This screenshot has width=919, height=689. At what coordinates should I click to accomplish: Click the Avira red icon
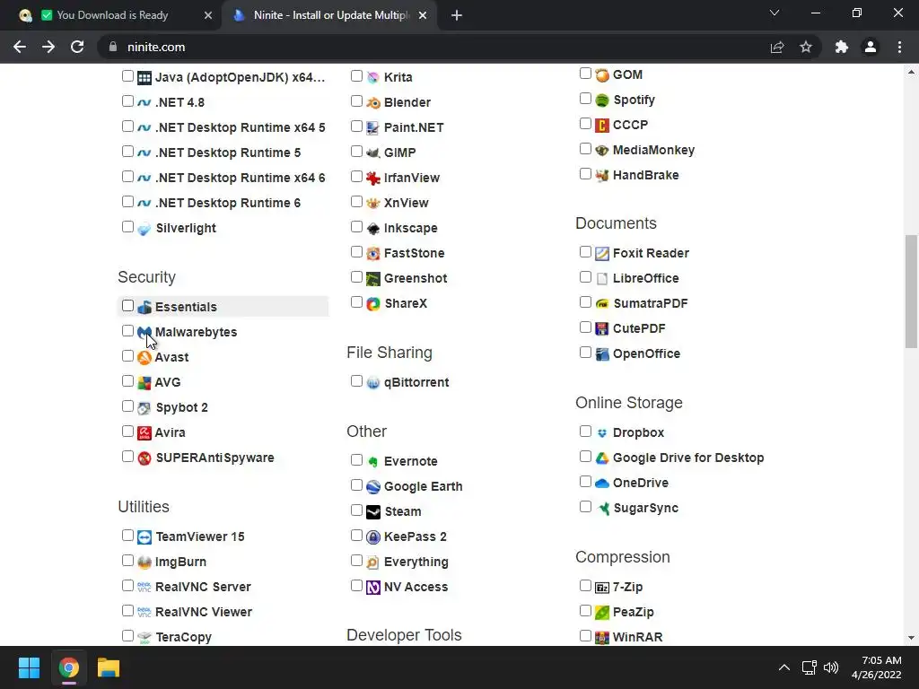[144, 433]
